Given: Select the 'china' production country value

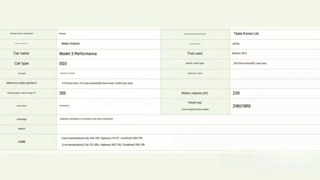Looking at the screenshot, I should pyautogui.click(x=236, y=43).
